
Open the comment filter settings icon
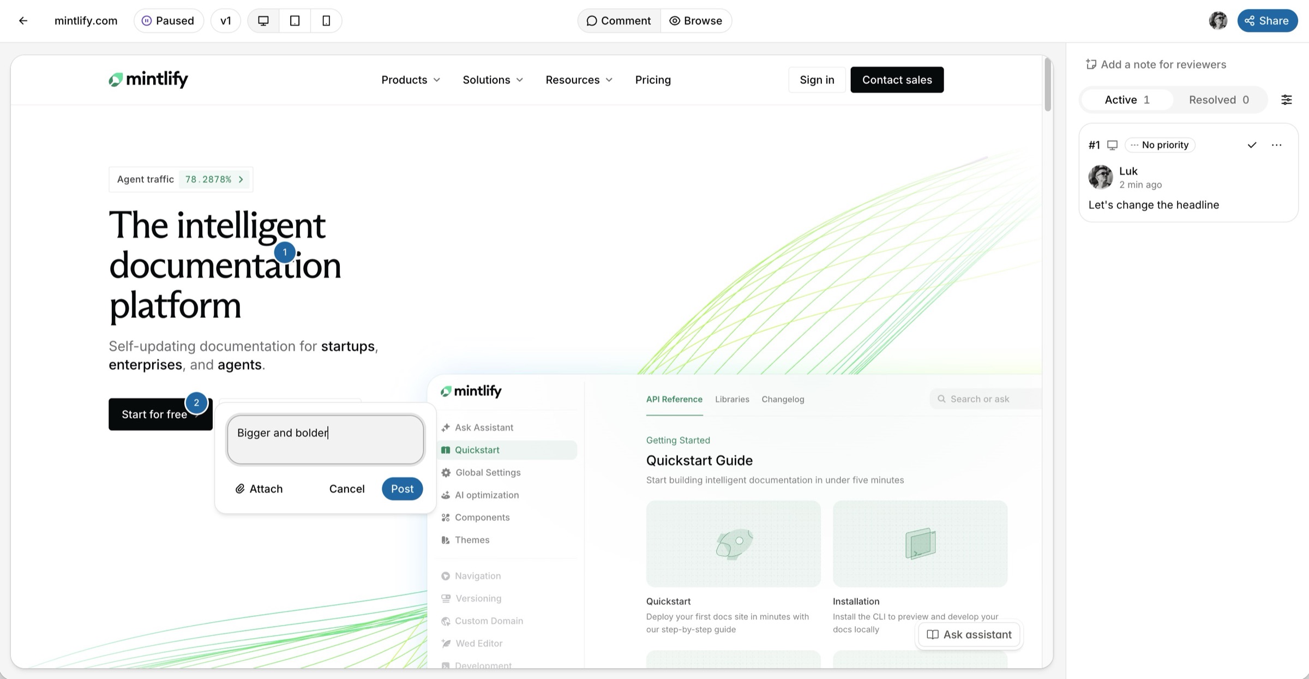[1286, 100]
